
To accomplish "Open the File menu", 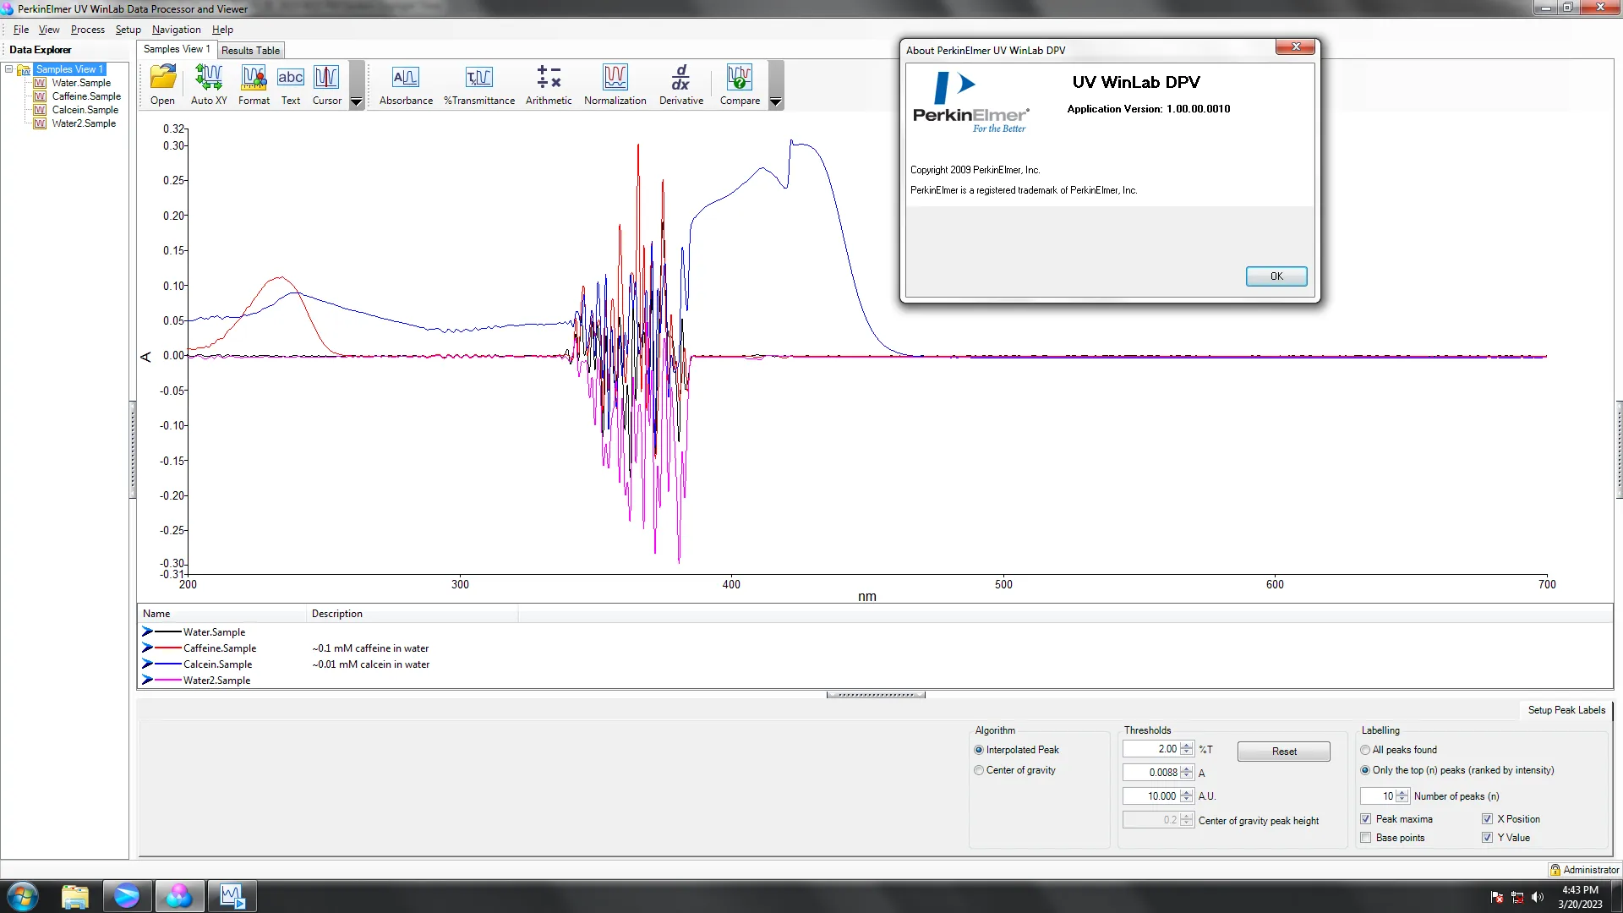I will click(x=21, y=30).
